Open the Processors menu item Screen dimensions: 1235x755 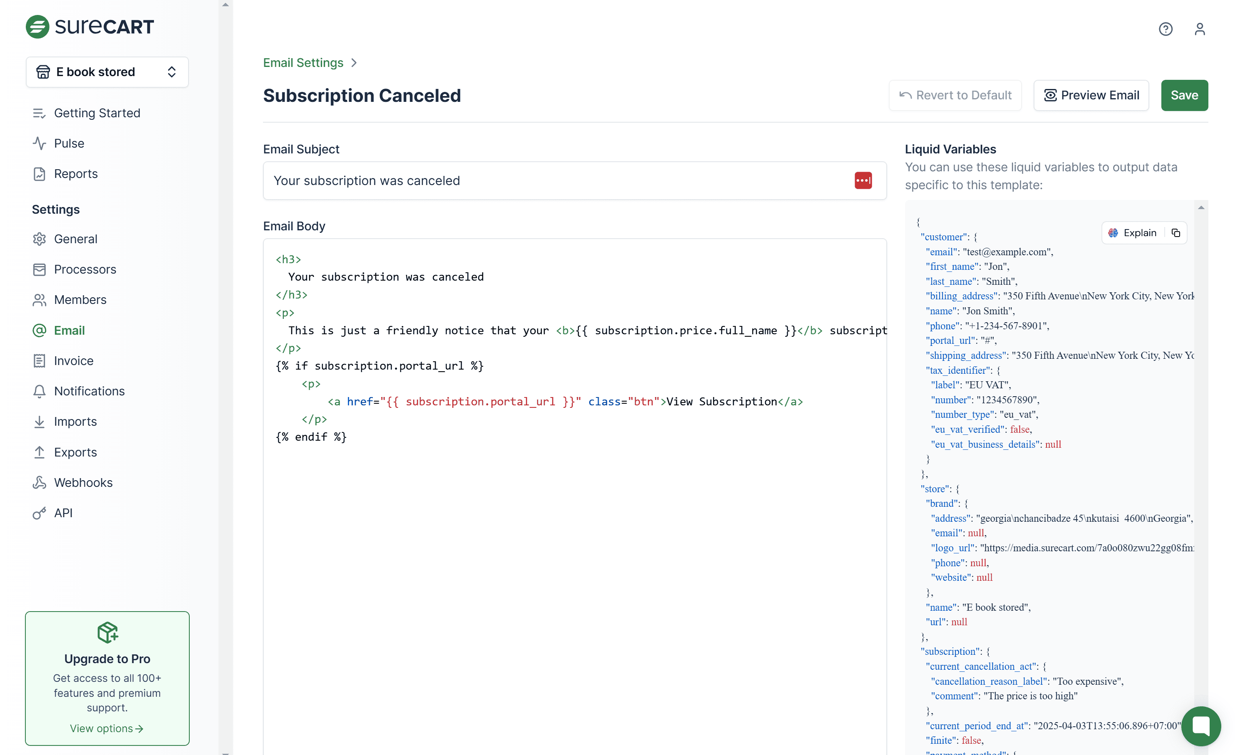click(85, 269)
